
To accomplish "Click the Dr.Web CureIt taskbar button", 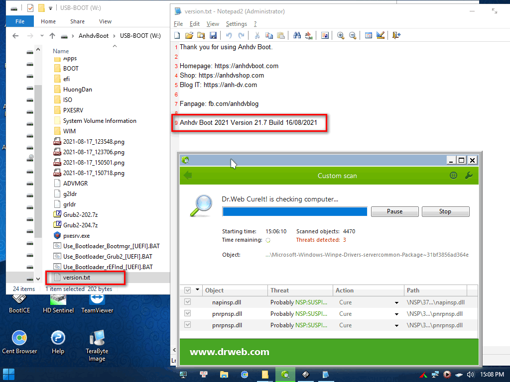I will [285, 375].
